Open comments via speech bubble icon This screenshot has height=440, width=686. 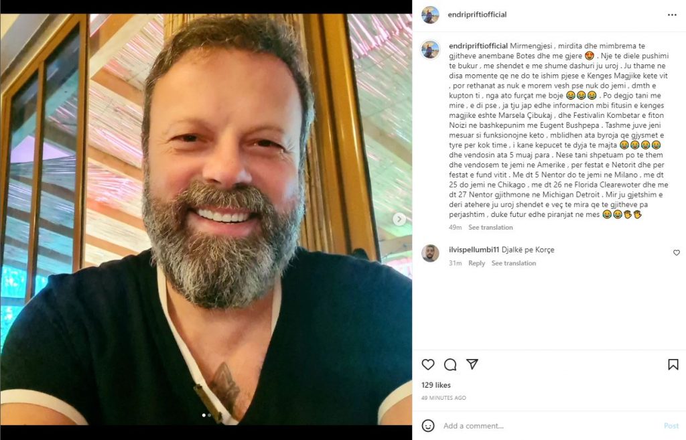(450, 364)
